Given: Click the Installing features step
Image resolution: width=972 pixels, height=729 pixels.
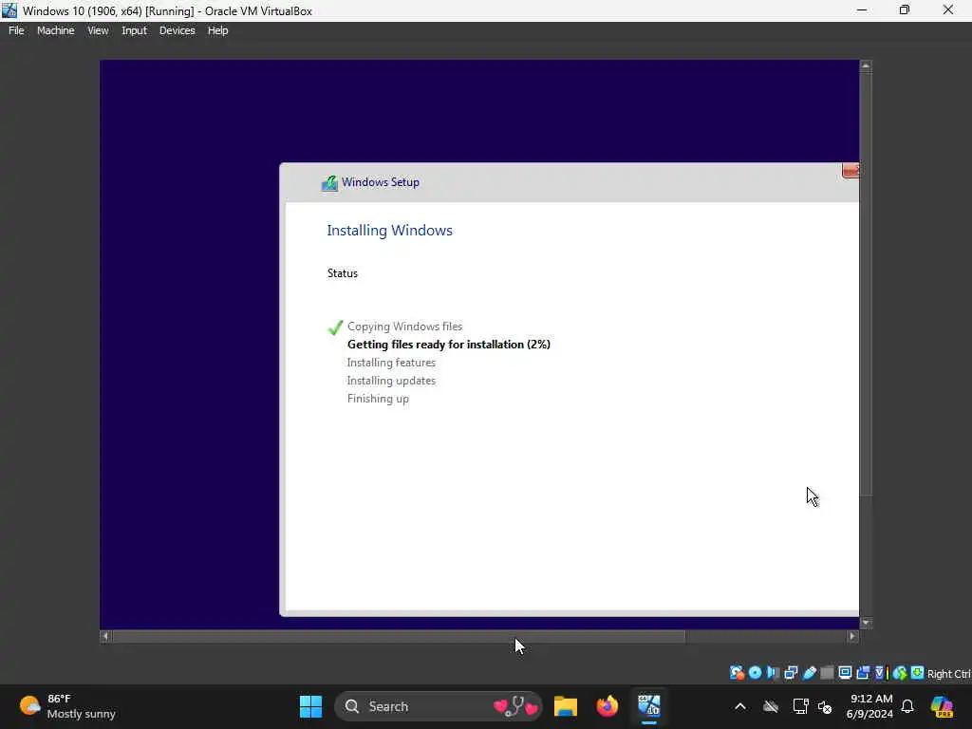Looking at the screenshot, I should [391, 363].
